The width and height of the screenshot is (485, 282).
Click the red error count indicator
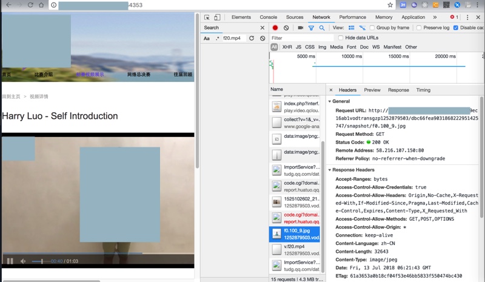click(x=454, y=17)
